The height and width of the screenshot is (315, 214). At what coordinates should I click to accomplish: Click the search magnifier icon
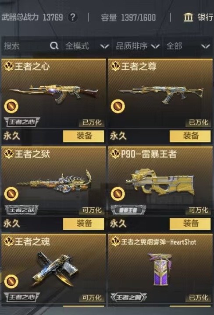pos(54,46)
